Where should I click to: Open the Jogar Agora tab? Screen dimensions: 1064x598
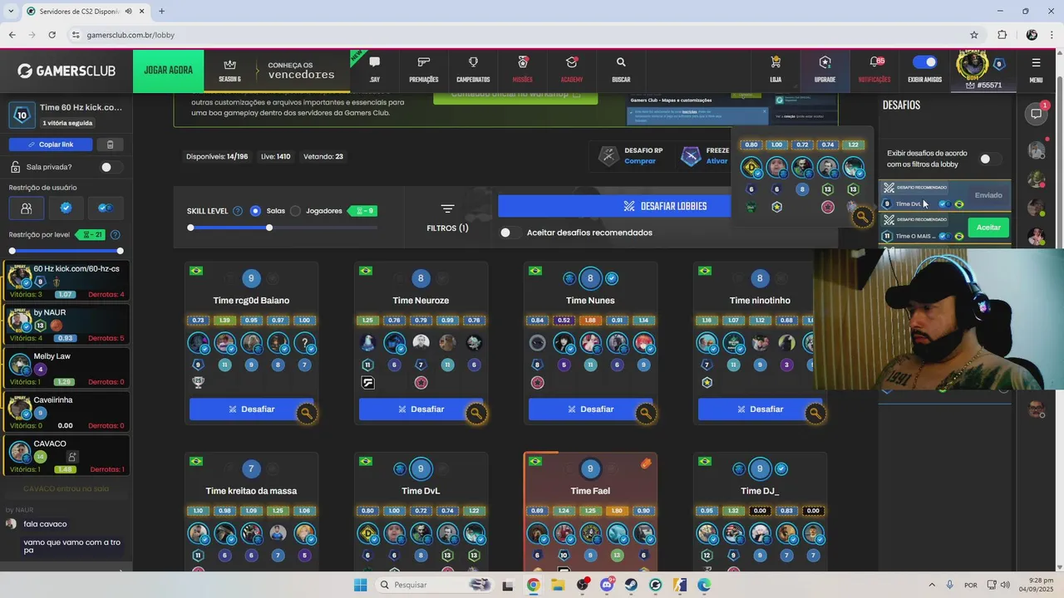168,71
